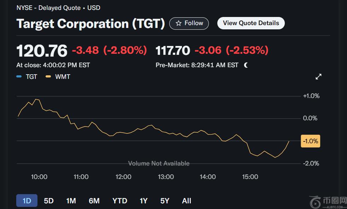Click the star icon in Follow button
Screen dimensions: 347x209
[178, 23]
